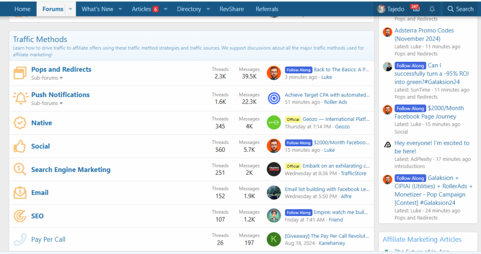This screenshot has height=254, width=481.
Task: Open the alerts bell in header
Action: coord(432,9)
